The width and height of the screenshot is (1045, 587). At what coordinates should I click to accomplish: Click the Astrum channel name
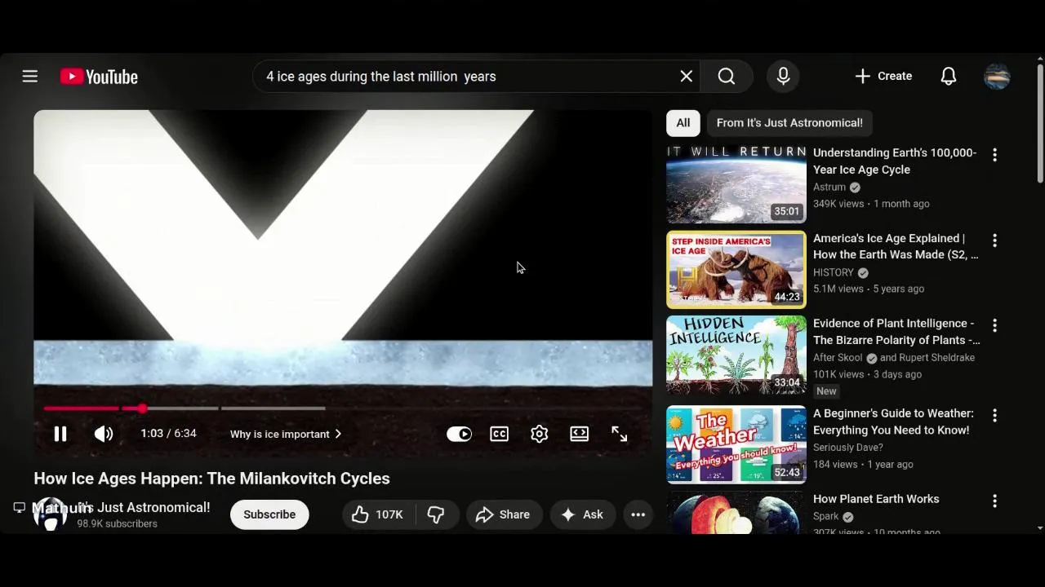click(829, 187)
